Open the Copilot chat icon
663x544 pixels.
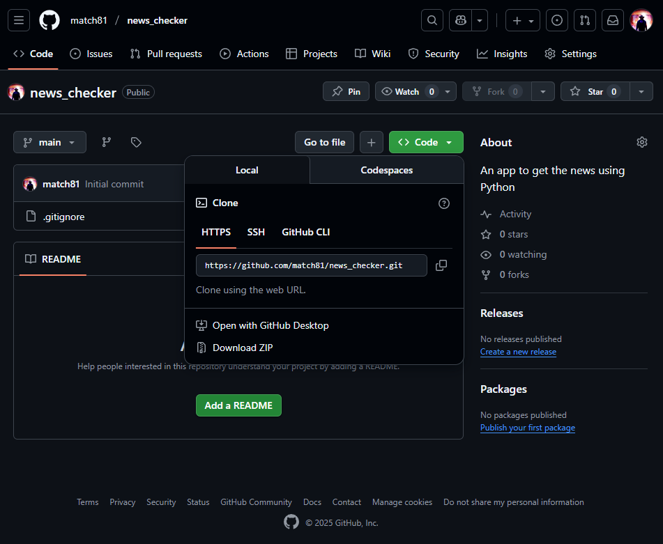460,20
